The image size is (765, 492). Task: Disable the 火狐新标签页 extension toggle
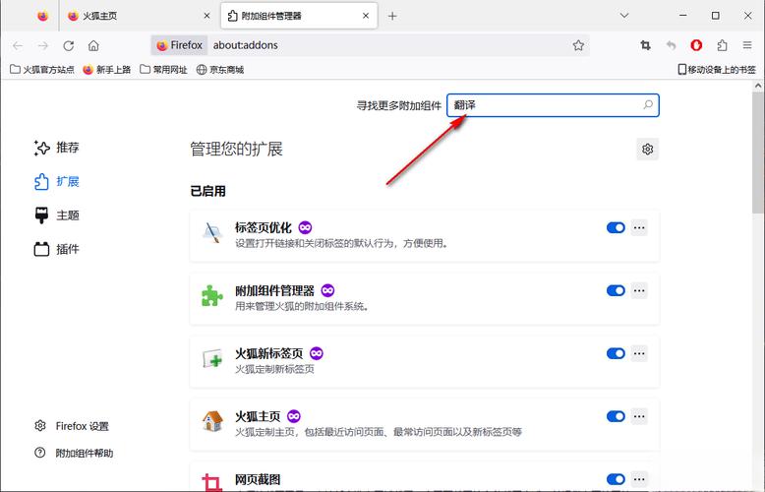(x=616, y=353)
